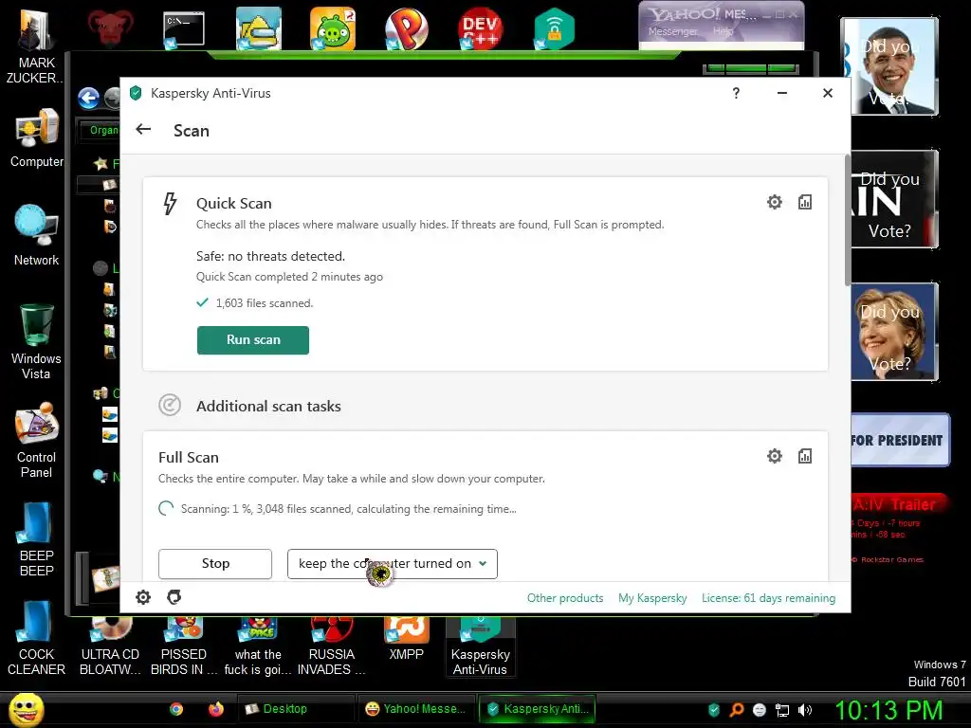Open the Other products link
Screen dimensions: 971x728
tap(565, 598)
